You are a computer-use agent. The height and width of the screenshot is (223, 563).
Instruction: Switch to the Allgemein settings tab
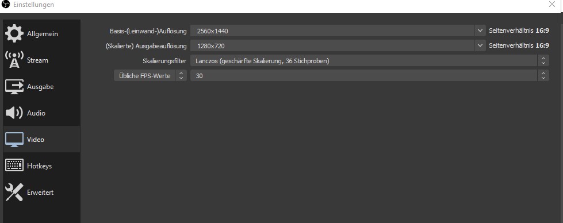pos(41,34)
